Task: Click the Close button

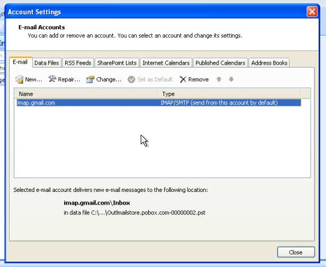Action: [x=296, y=252]
